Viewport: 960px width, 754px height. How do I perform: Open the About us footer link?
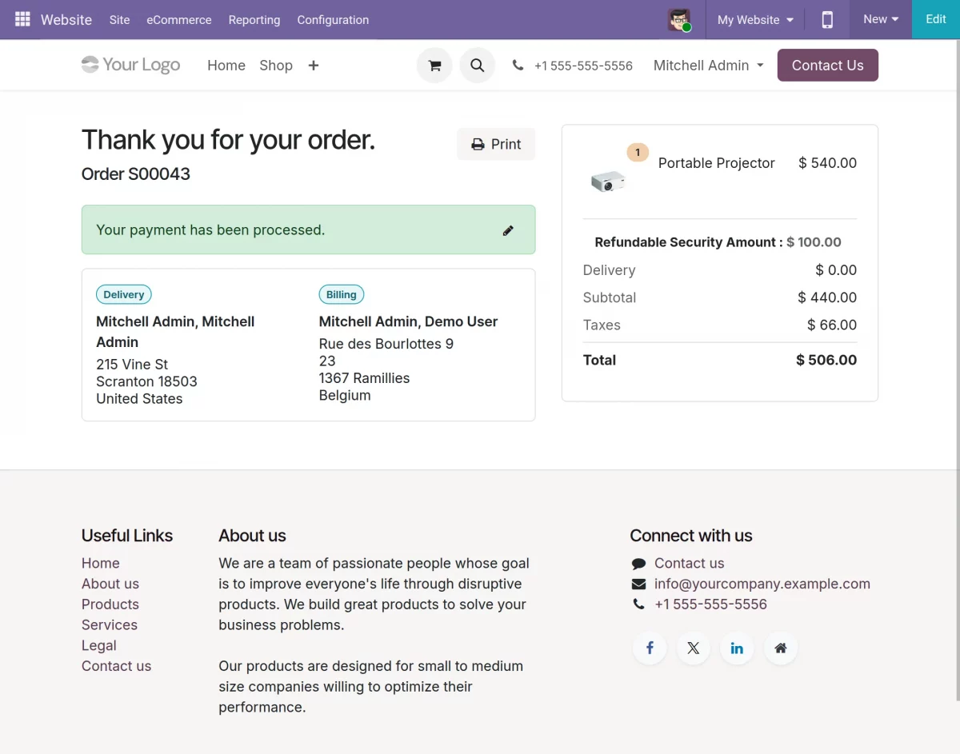point(110,584)
